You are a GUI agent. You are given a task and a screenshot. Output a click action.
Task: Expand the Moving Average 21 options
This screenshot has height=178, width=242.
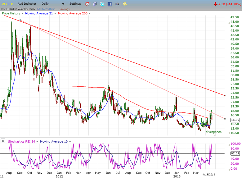(x=55, y=13)
